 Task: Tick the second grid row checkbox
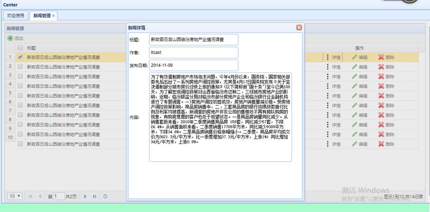[x=20, y=67]
